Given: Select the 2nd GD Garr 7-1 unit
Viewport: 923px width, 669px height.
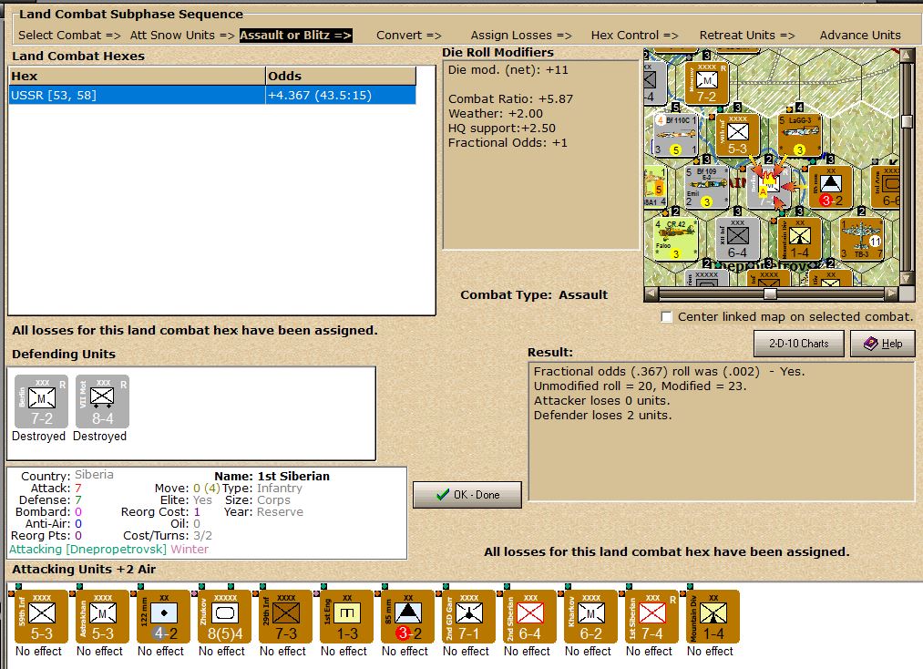Looking at the screenshot, I should pos(468,616).
